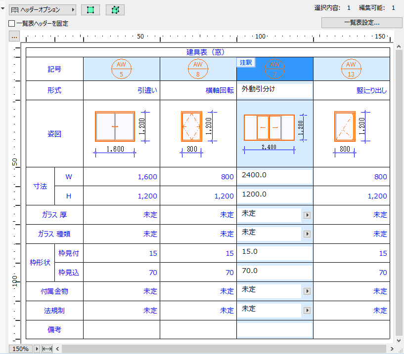
Task: Click the 2,400 wide window drawing
Action: tap(269, 127)
